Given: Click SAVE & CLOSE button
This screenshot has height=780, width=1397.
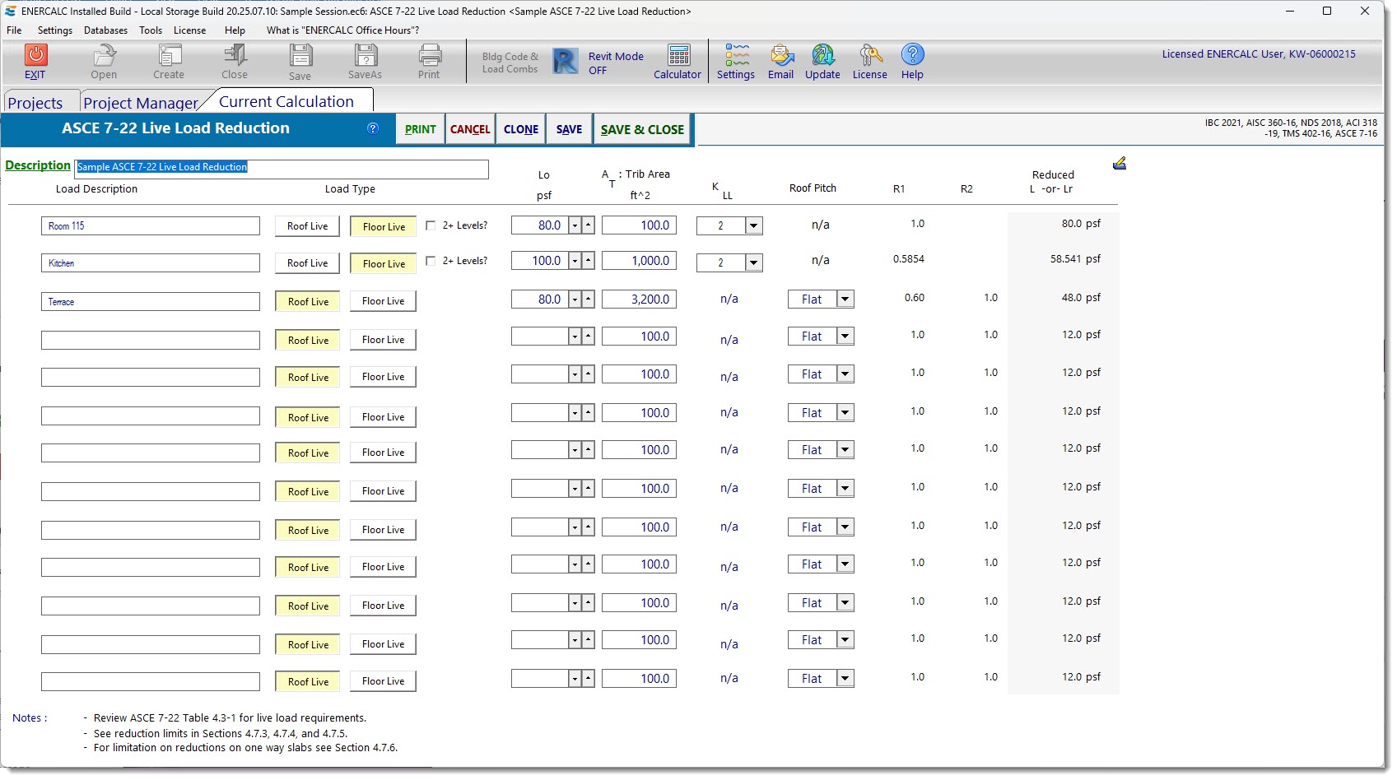Looking at the screenshot, I should (x=642, y=129).
